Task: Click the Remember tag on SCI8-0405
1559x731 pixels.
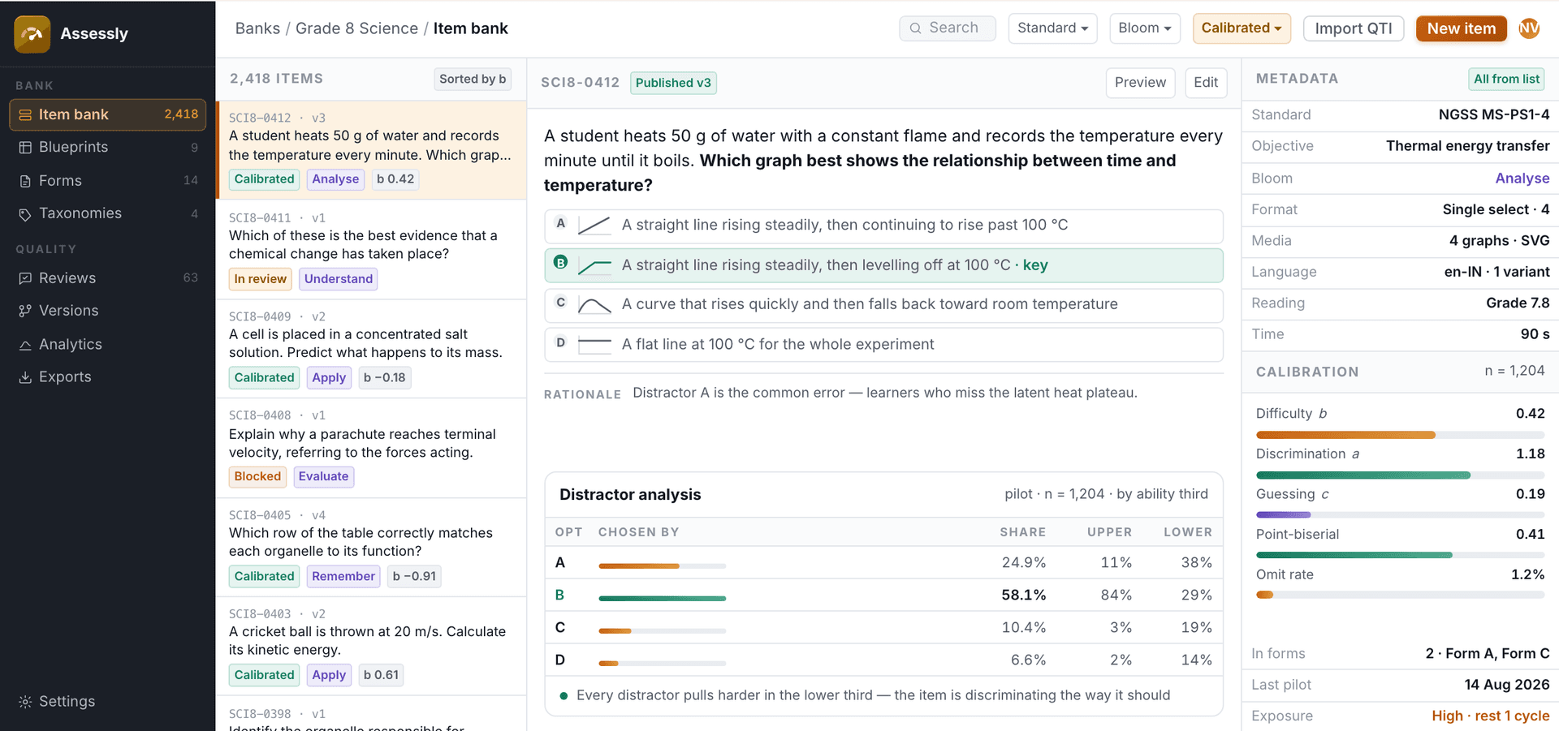Action: [x=343, y=577]
